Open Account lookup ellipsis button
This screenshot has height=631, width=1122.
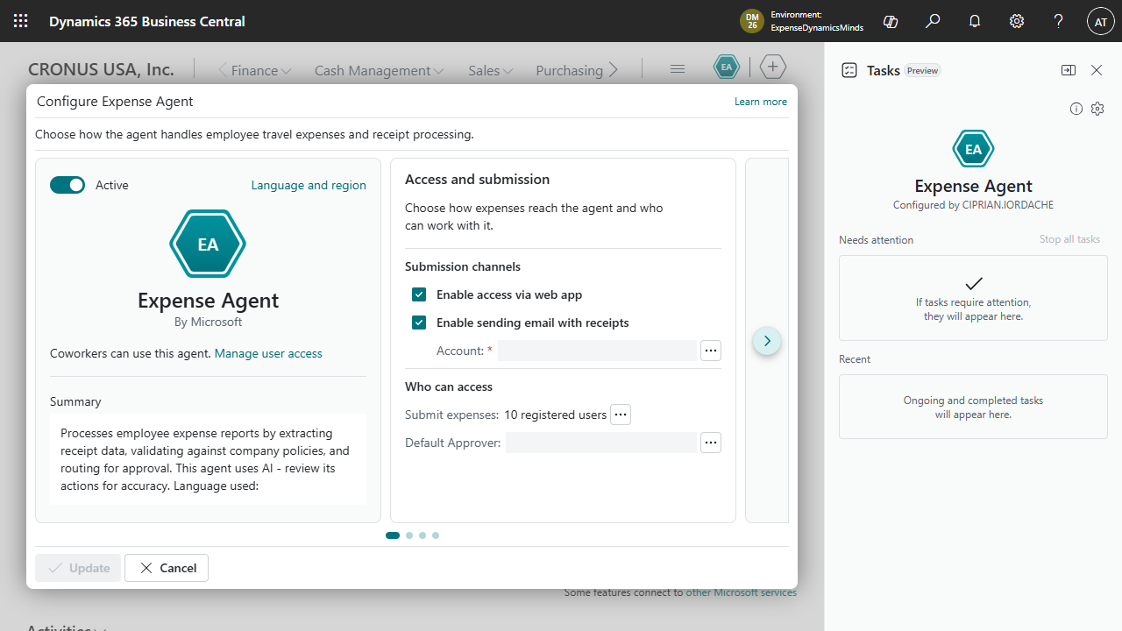coord(711,351)
